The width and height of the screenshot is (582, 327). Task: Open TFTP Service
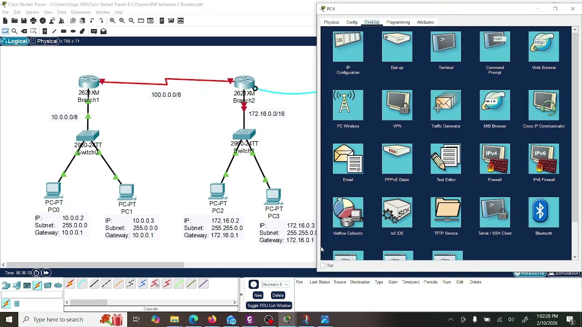click(x=446, y=212)
